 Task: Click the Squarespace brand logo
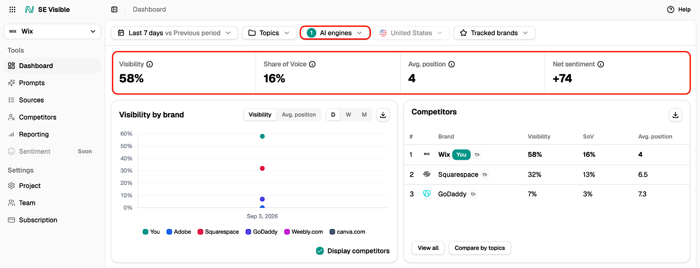427,174
